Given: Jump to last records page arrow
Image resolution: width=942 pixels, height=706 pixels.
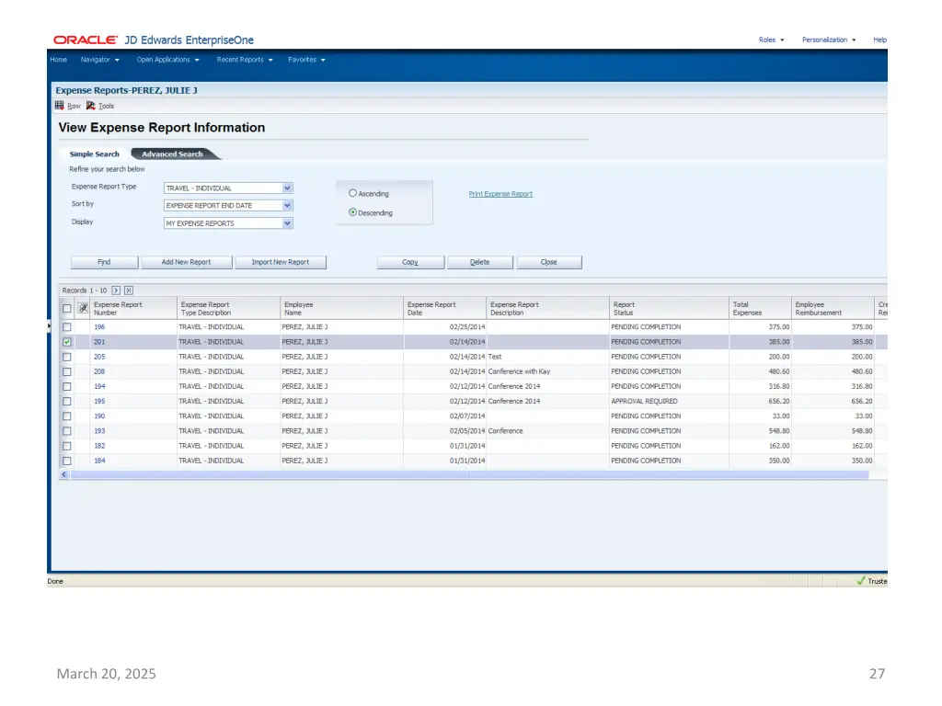Looking at the screenshot, I should coord(129,290).
